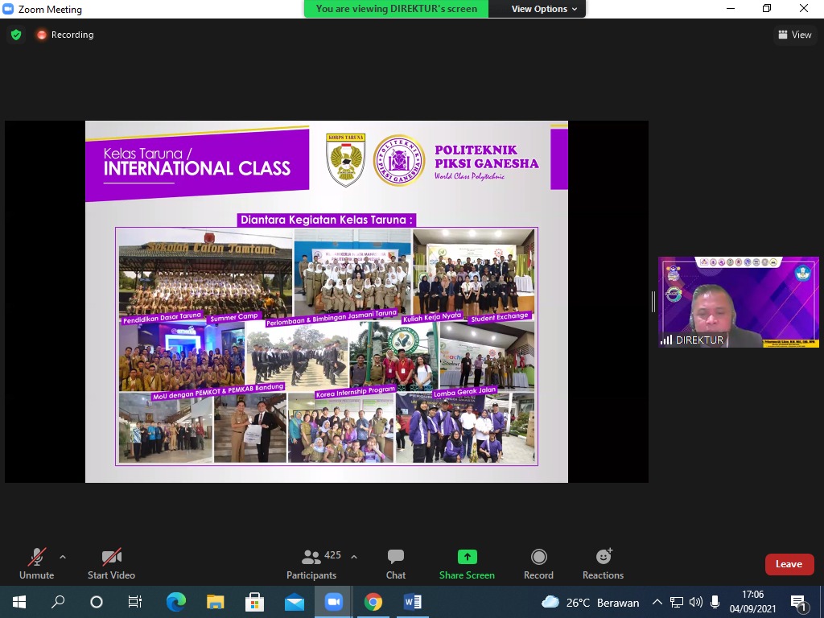Open network settings tray icon
This screenshot has width=824, height=618.
[x=676, y=602]
